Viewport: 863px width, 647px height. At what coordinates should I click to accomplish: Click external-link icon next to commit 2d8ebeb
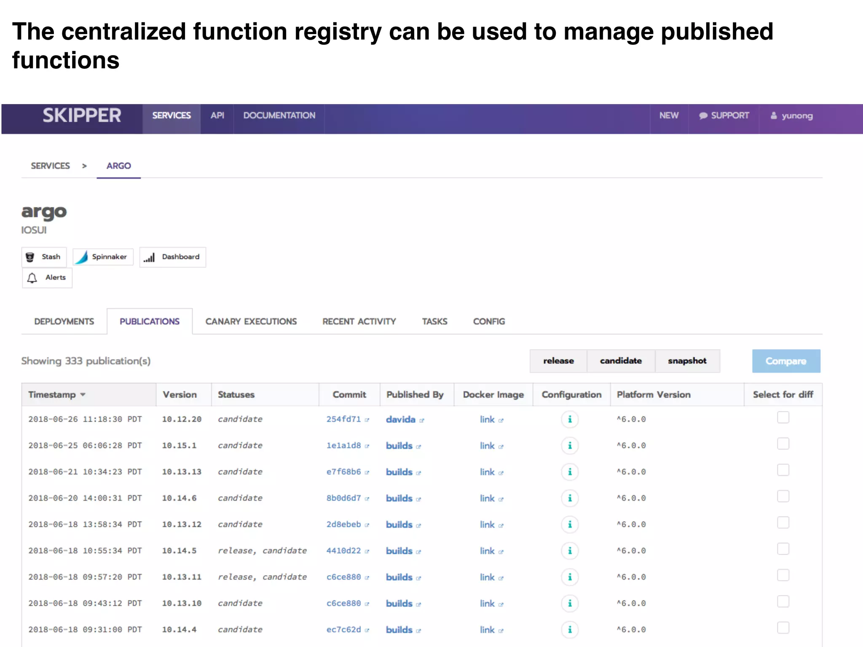(x=367, y=525)
